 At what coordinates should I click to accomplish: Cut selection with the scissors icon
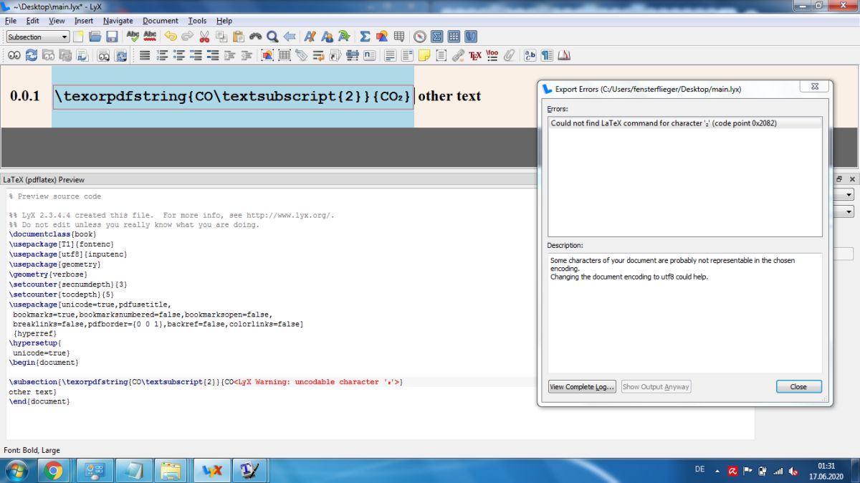click(x=204, y=37)
